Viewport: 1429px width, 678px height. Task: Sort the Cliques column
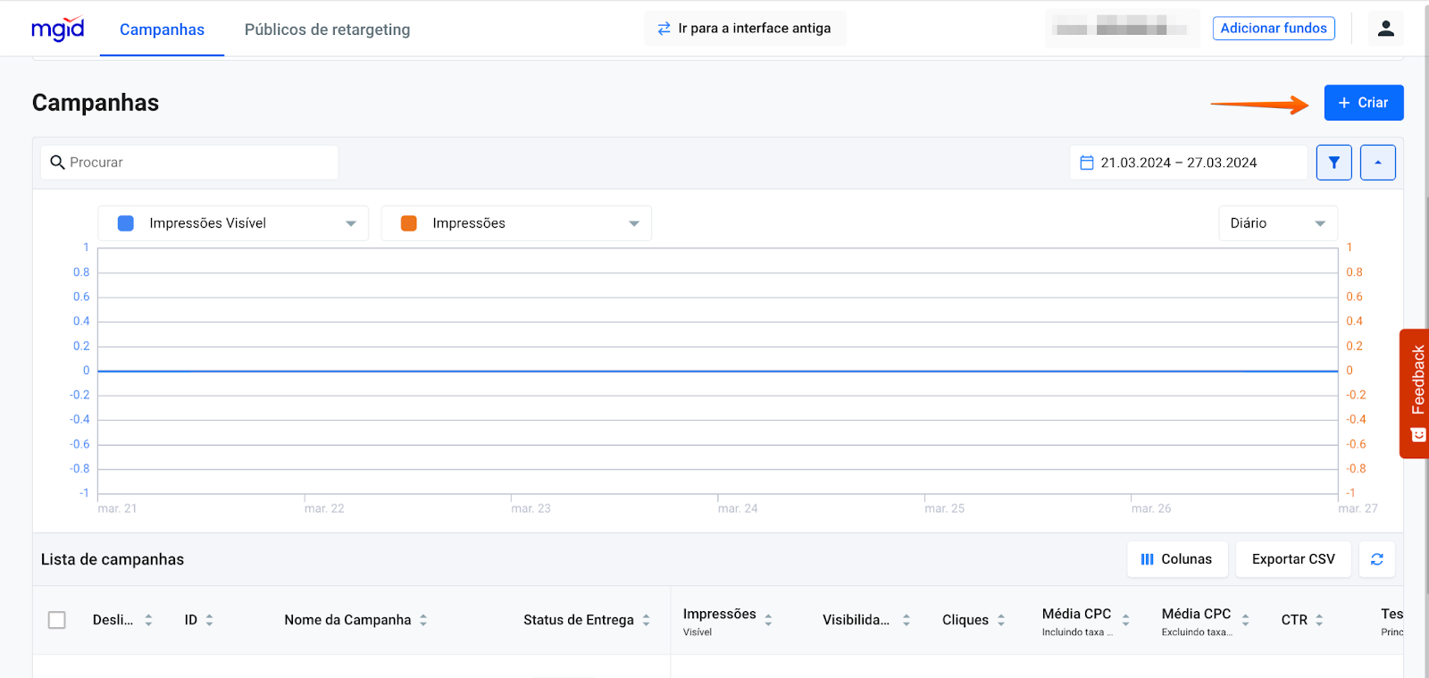1001,620
